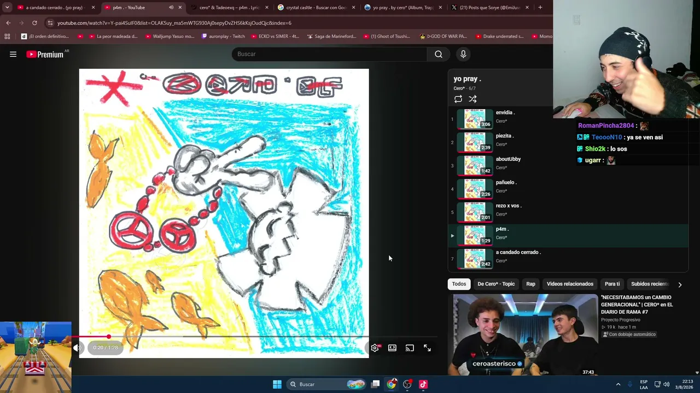
Task: Open the ECKO vs SIMER bookmark
Action: pyautogui.click(x=276, y=37)
